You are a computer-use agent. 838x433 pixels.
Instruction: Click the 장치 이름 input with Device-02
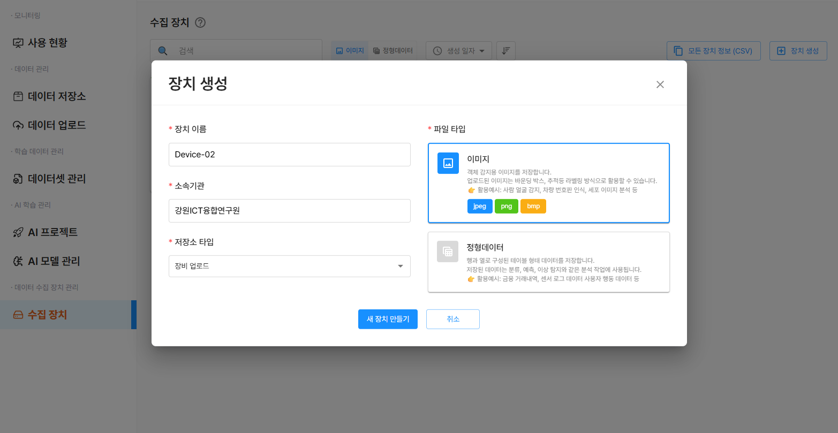(x=290, y=155)
